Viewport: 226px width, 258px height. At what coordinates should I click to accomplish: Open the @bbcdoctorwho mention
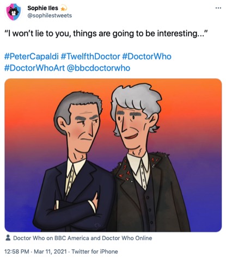point(99,68)
